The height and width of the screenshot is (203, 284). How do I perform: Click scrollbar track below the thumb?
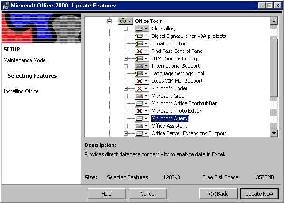click(x=274, y=114)
